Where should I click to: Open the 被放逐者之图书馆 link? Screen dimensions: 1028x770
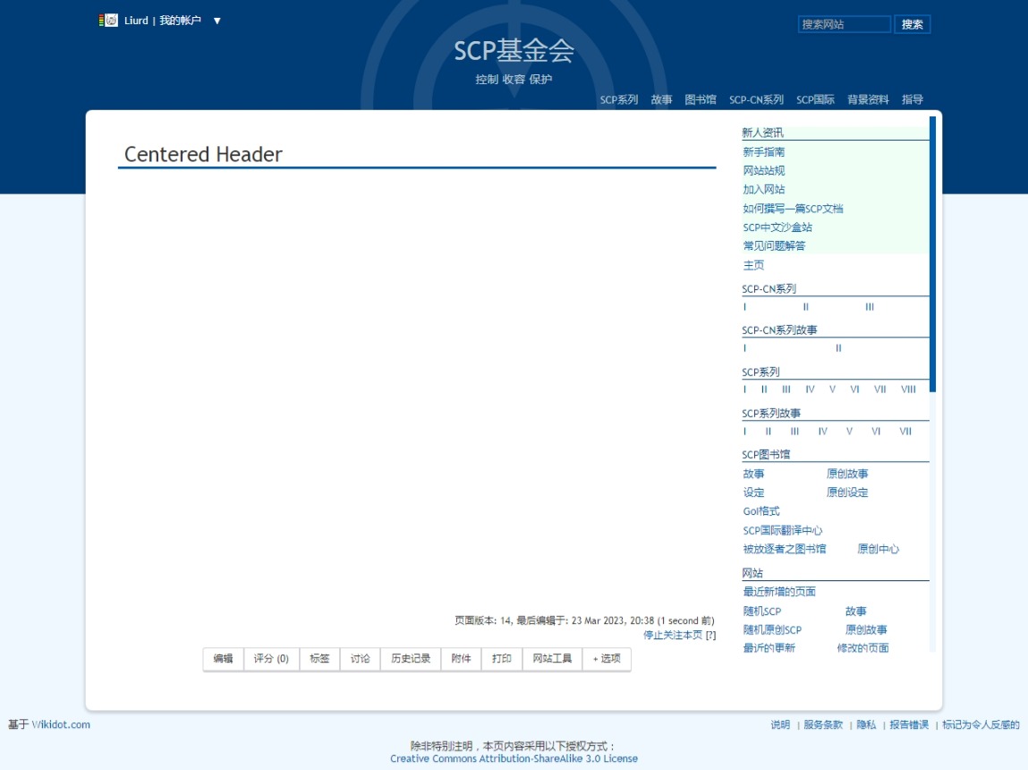coord(784,549)
